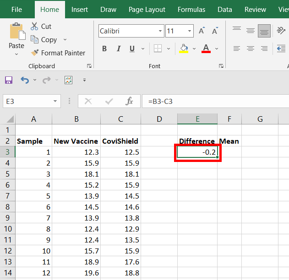Expand the font size dropdown
The width and height of the screenshot is (289, 280).
190,31
